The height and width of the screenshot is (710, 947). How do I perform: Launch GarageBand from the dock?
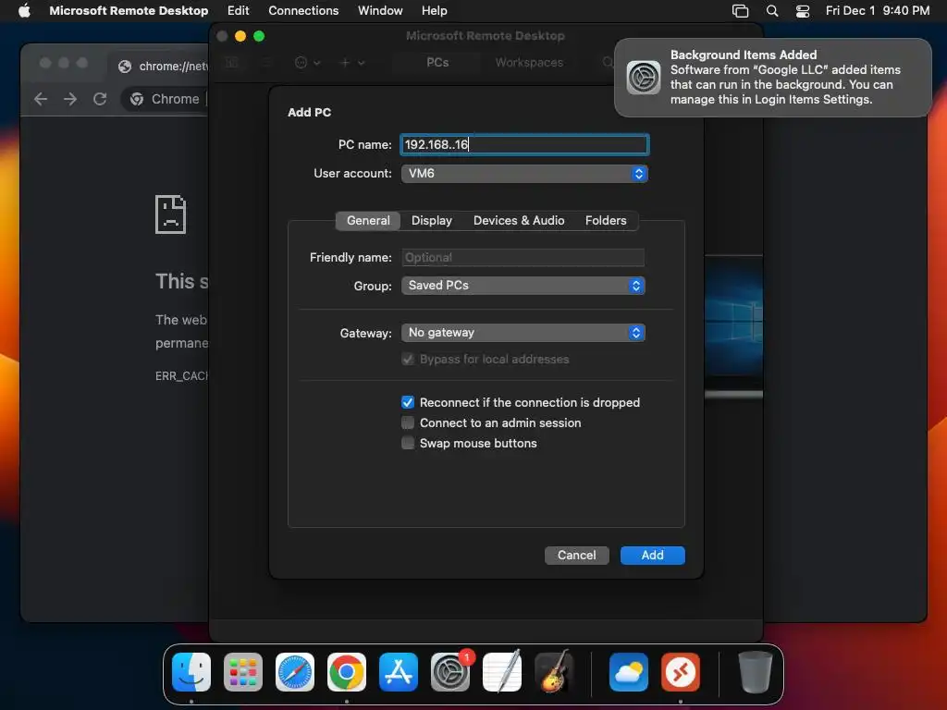tap(554, 672)
